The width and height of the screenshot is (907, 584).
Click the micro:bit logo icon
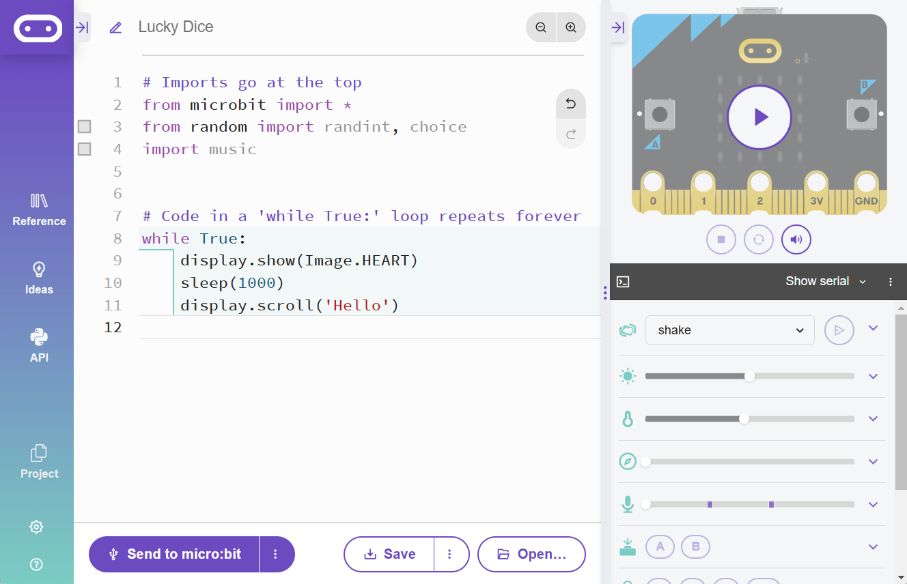38,28
